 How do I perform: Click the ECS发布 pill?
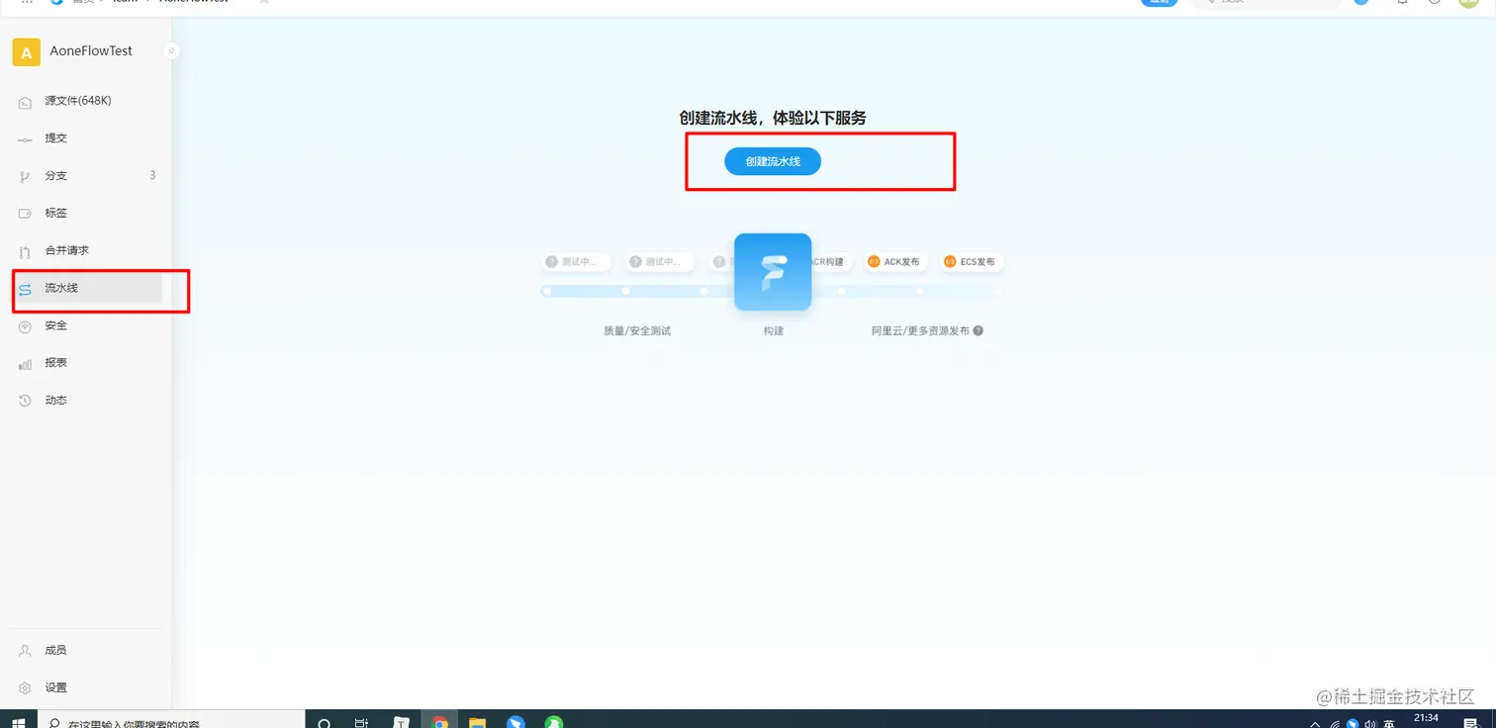tap(971, 262)
